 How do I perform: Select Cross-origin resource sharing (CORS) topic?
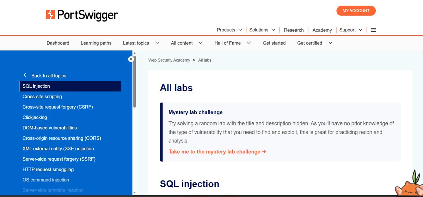(x=62, y=138)
